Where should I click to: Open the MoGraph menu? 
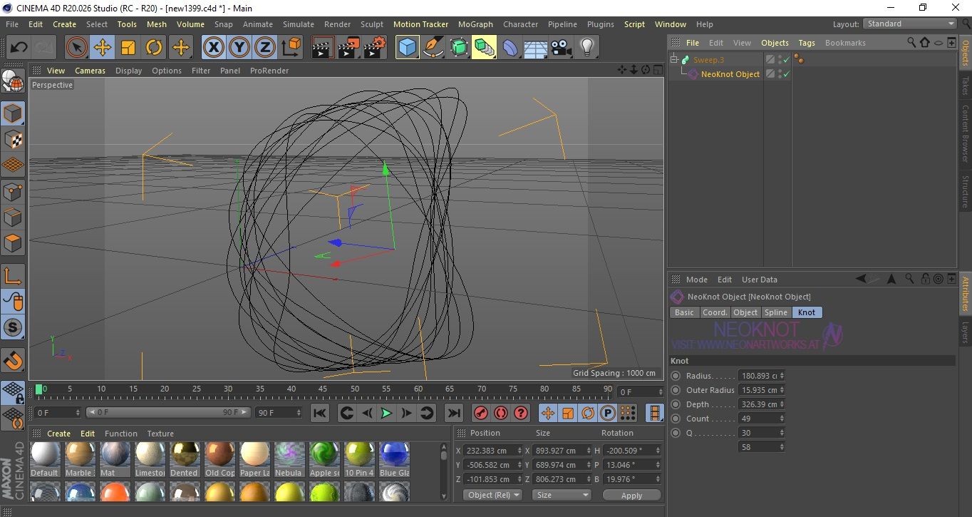(x=475, y=24)
